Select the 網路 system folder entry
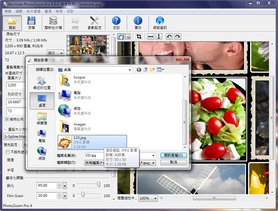 tap(75, 111)
